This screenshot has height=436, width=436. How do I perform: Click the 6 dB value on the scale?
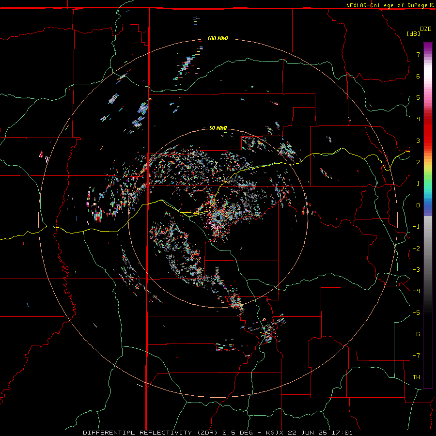click(x=418, y=76)
